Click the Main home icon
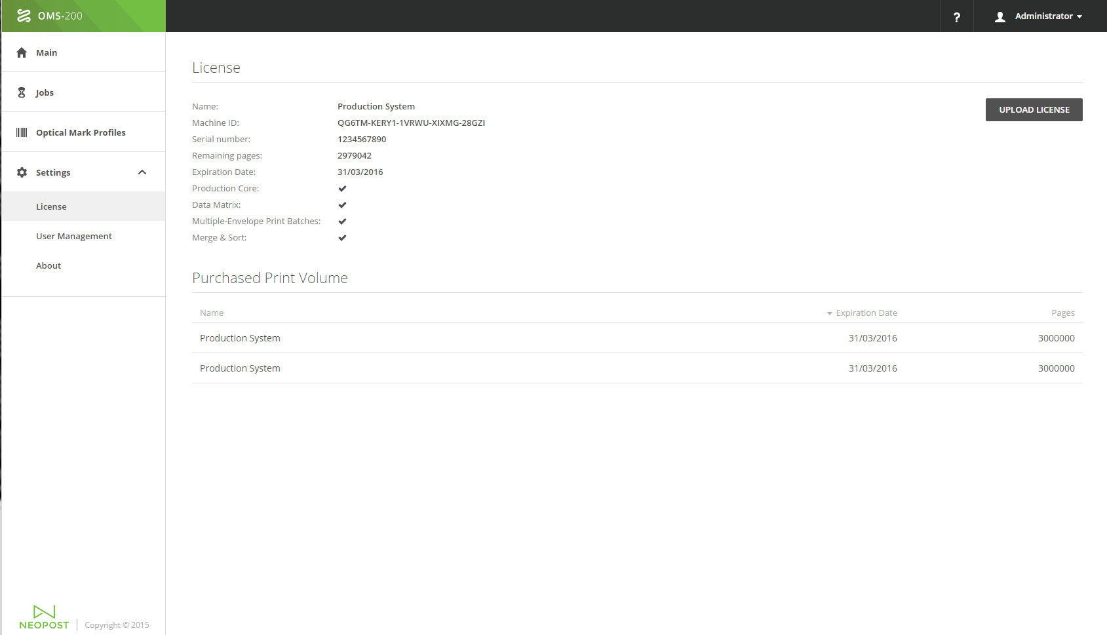 point(22,52)
